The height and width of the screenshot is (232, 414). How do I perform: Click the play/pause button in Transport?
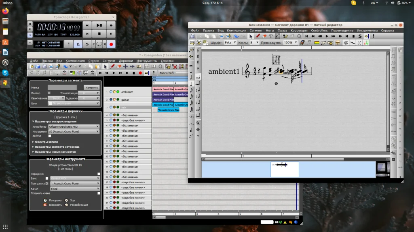[99, 25]
